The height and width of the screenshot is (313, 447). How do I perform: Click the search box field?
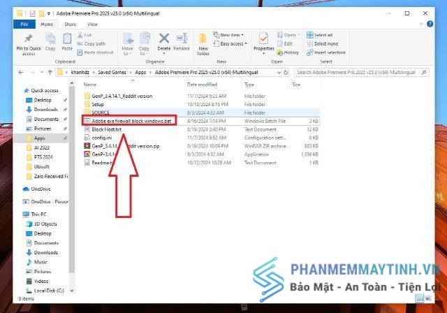point(361,73)
